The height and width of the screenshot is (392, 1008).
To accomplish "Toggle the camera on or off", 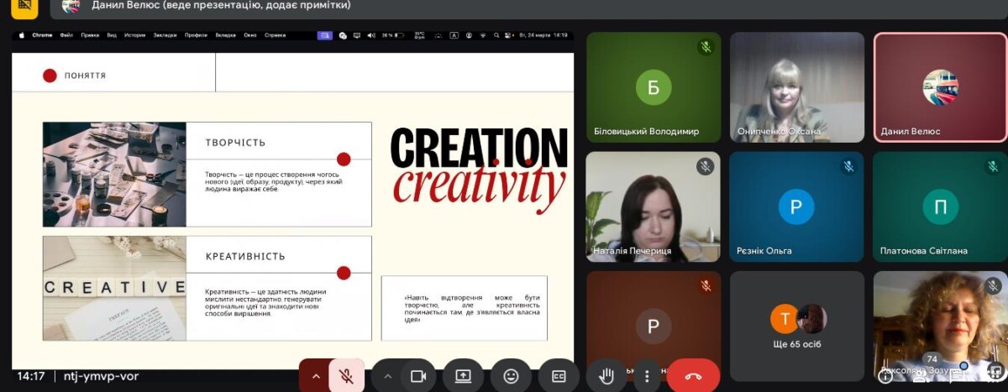I will click(417, 376).
